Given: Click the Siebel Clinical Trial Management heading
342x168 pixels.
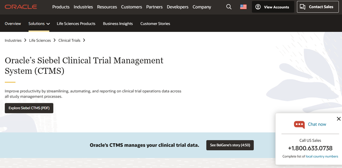Looking at the screenshot, I should (x=84, y=66).
